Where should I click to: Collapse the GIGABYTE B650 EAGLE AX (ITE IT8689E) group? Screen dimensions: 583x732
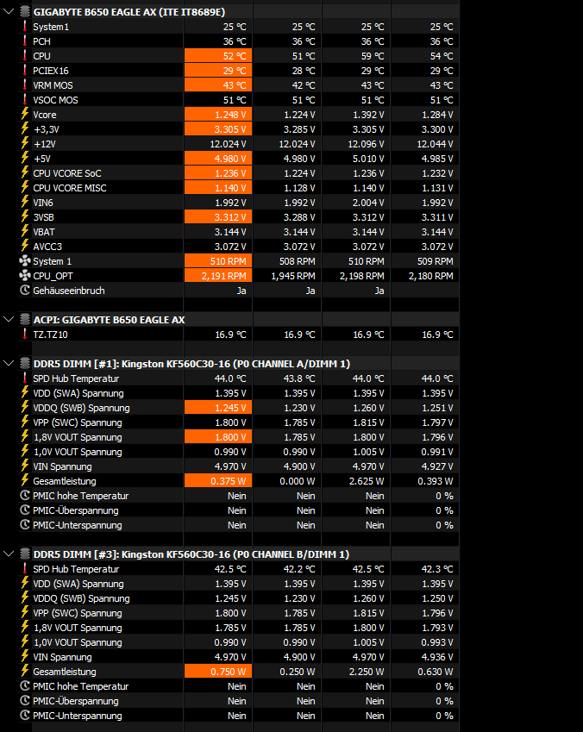[9, 12]
